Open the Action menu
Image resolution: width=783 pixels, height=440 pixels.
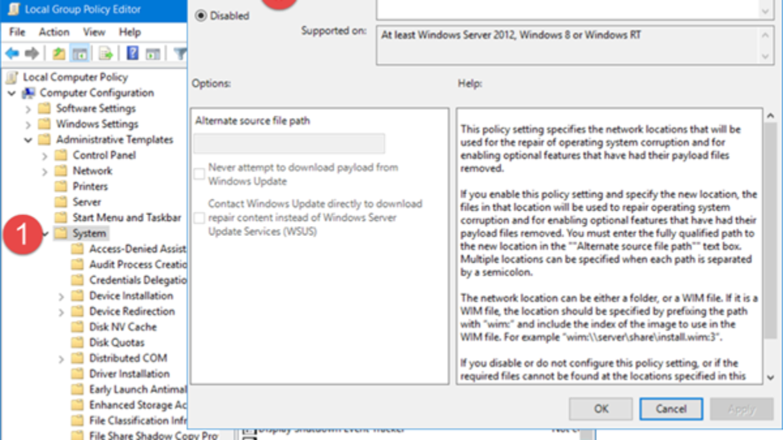click(54, 32)
